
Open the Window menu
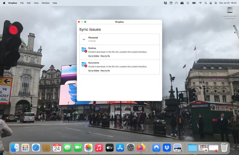[x=45, y=3]
